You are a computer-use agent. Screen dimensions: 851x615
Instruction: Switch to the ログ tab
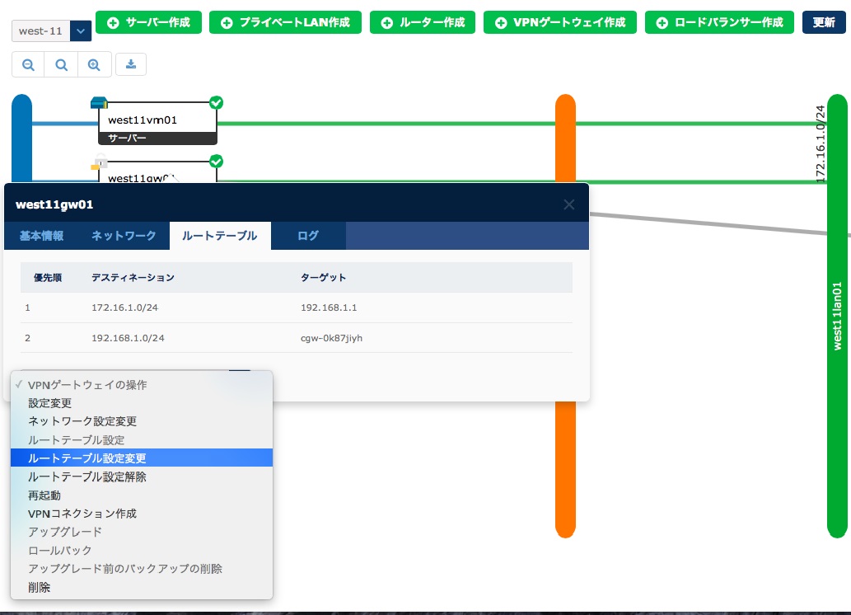(x=308, y=236)
